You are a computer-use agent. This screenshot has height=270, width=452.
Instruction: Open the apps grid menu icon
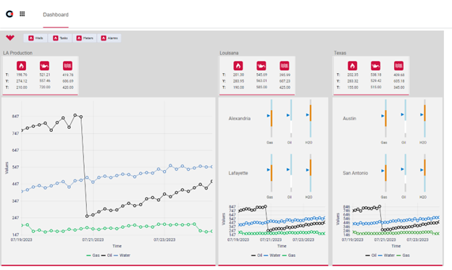(x=22, y=14)
